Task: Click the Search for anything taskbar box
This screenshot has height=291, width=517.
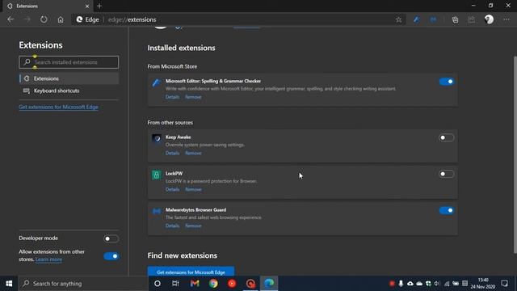Action: (x=83, y=284)
